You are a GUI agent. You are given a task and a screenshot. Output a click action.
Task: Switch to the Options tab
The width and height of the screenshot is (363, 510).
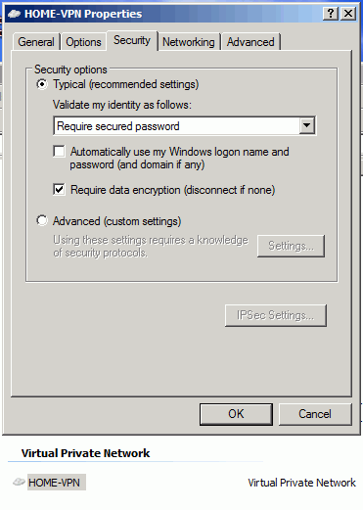click(x=83, y=42)
